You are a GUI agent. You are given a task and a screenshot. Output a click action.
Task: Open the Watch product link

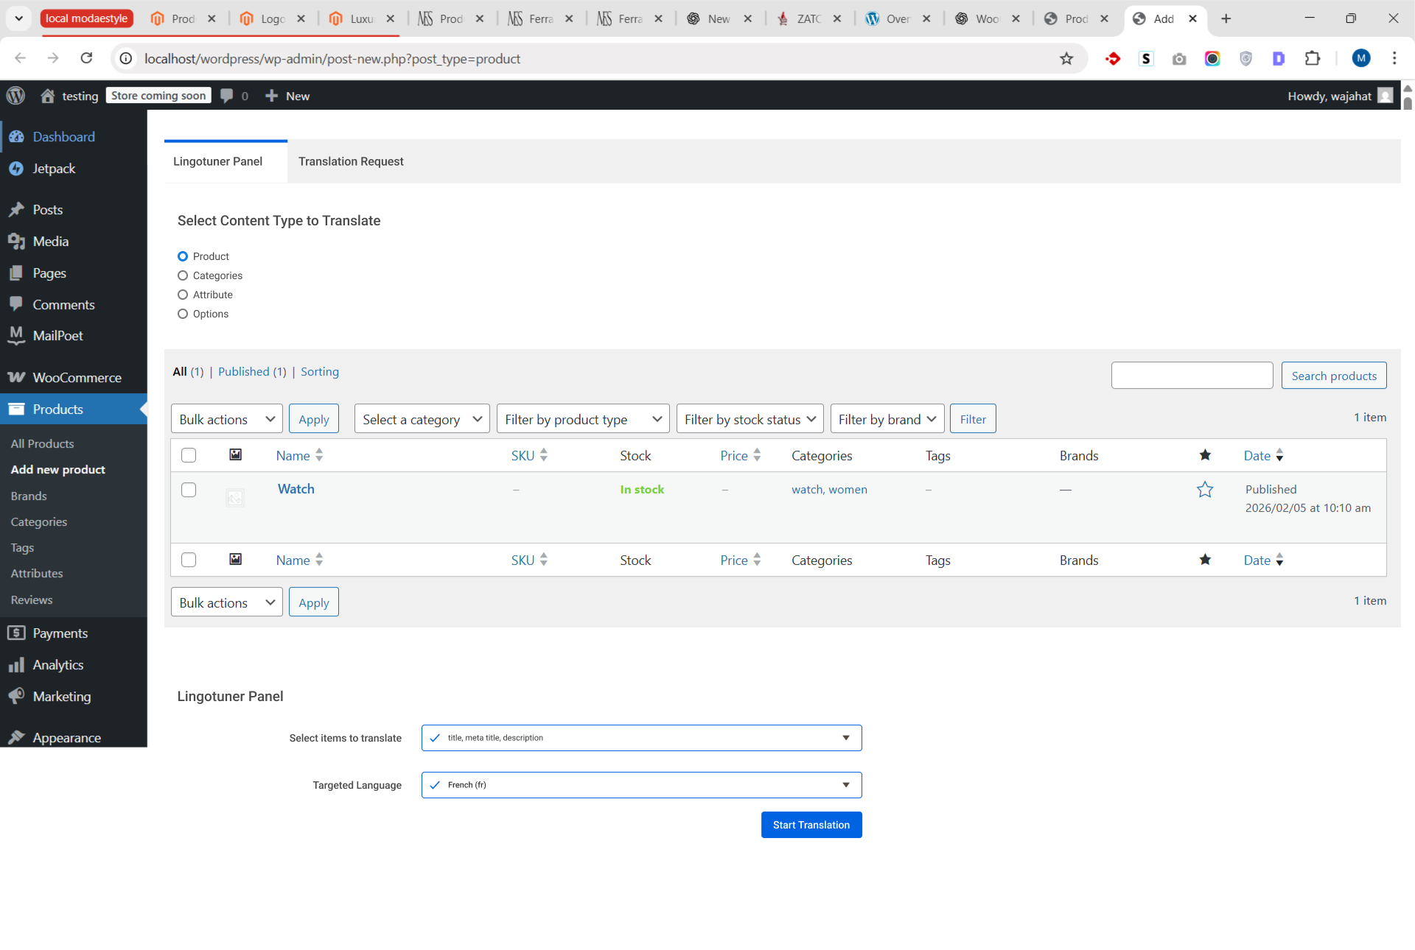pyautogui.click(x=296, y=489)
